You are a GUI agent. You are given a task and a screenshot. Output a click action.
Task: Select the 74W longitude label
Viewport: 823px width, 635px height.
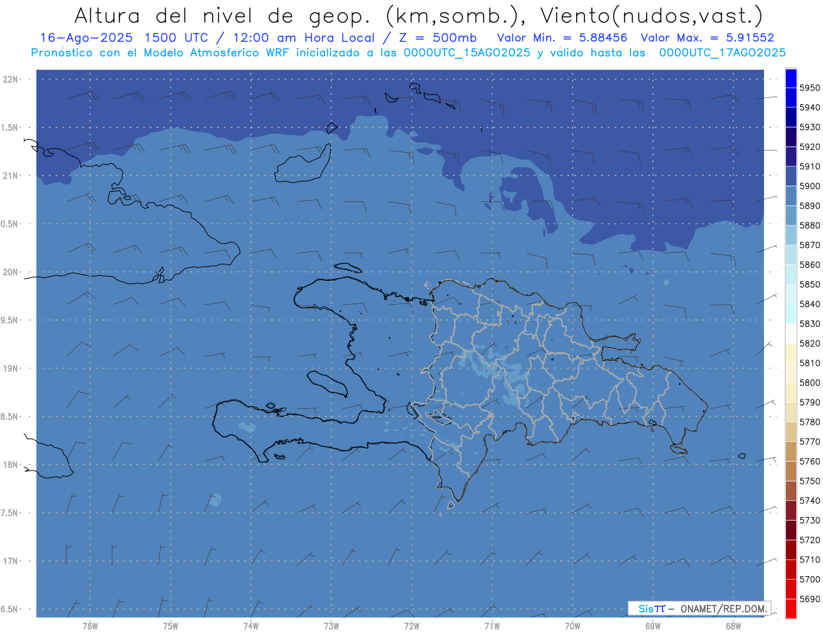coord(251,625)
